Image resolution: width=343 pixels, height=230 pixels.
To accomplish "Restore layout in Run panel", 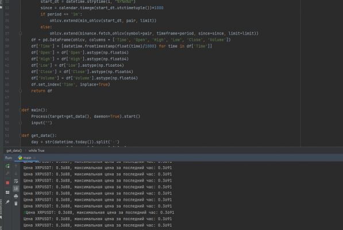I will (x=7, y=193).
